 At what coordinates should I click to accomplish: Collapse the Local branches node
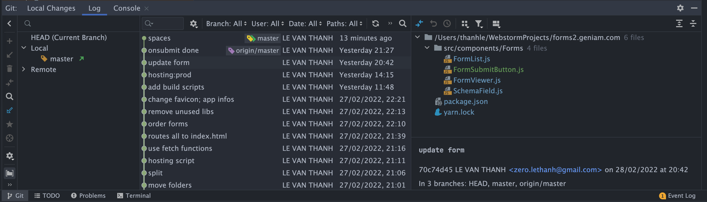pyautogui.click(x=24, y=48)
